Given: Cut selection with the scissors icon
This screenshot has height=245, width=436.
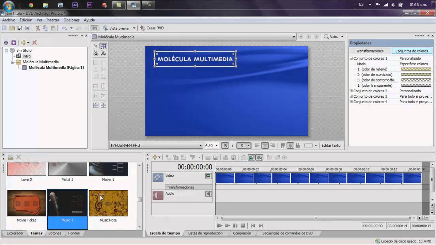Looking at the screenshot, I should [x=38, y=28].
